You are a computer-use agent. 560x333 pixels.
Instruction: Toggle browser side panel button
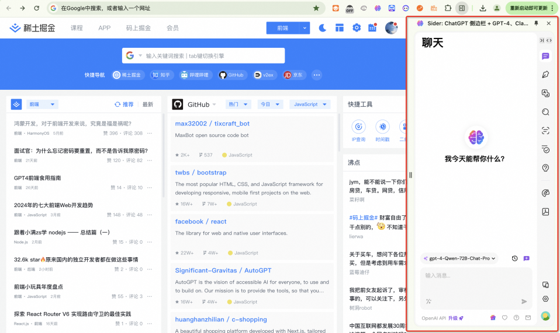pyautogui.click(x=462, y=8)
